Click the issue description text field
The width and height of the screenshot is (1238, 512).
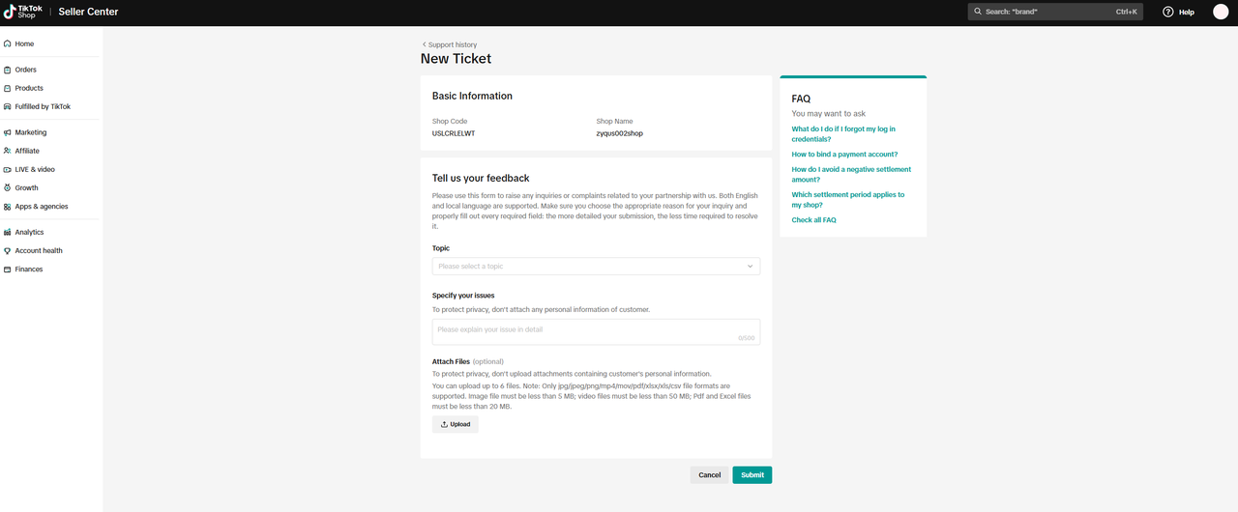tap(595, 331)
